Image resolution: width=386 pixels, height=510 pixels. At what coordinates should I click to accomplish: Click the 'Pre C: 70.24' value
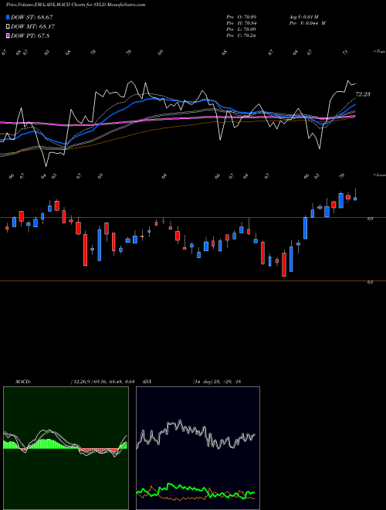pyautogui.click(x=242, y=36)
